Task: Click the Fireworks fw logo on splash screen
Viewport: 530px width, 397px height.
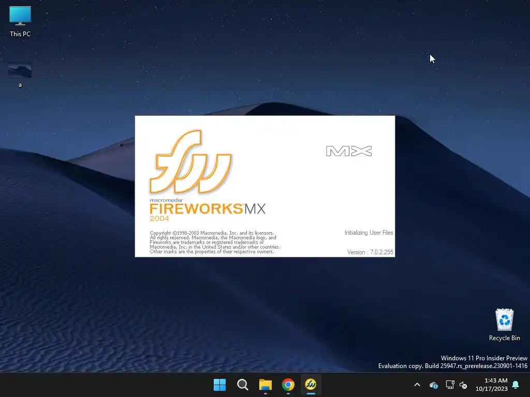Action: [190, 162]
